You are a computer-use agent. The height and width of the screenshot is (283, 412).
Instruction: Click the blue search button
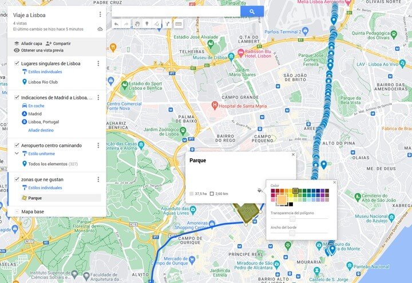coord(252,11)
